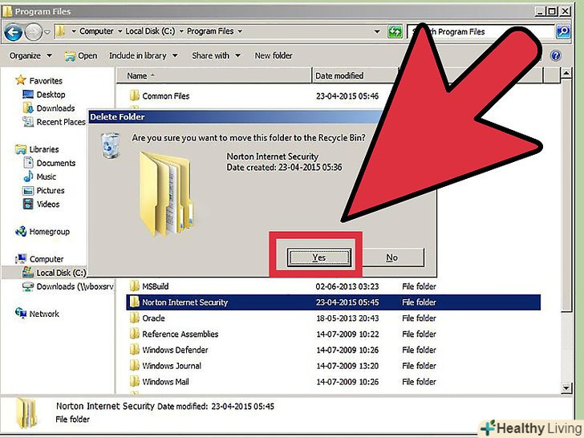Click Local Disk (C:) in the breadcrumb
The height and width of the screenshot is (438, 584).
point(150,31)
